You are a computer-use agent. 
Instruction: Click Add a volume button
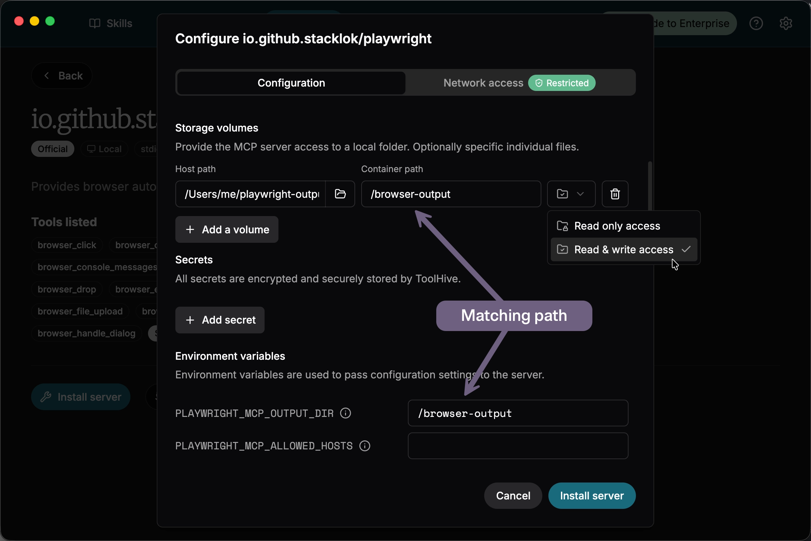pyautogui.click(x=226, y=230)
